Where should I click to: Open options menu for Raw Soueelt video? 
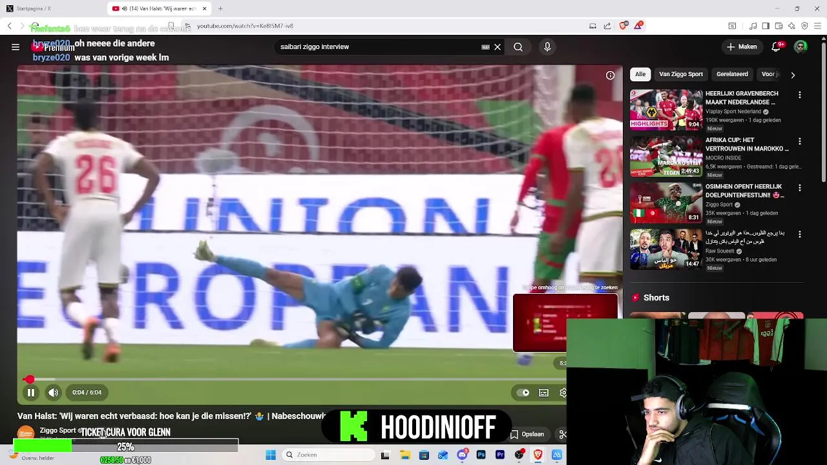pyautogui.click(x=800, y=234)
